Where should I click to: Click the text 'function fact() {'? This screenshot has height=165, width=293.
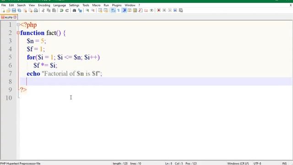(43, 33)
